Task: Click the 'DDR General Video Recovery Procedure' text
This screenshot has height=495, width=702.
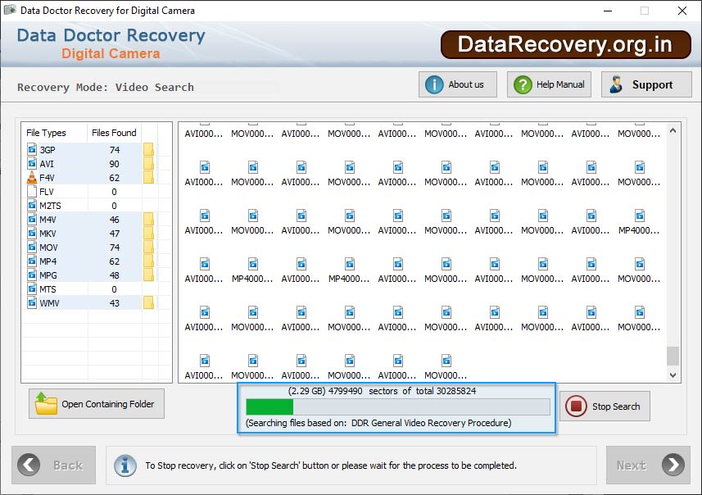Action: [x=431, y=422]
